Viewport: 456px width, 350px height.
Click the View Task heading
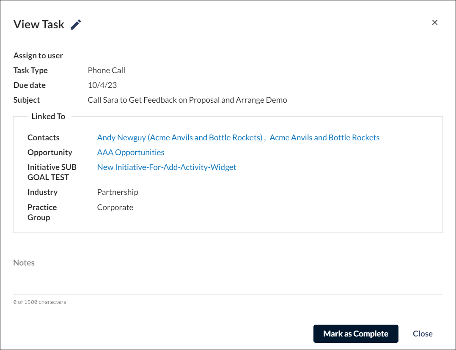click(39, 25)
